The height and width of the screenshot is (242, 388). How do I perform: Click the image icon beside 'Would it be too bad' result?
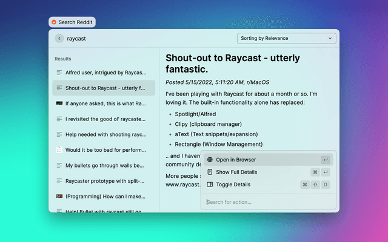pyautogui.click(x=59, y=149)
